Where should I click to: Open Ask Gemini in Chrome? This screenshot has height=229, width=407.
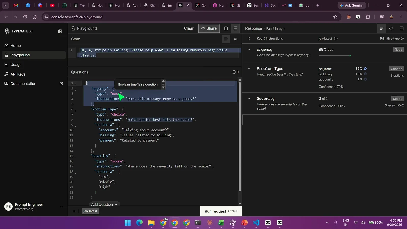tap(352, 5)
